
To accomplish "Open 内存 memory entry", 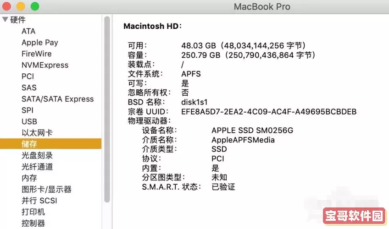I will coord(29,178).
